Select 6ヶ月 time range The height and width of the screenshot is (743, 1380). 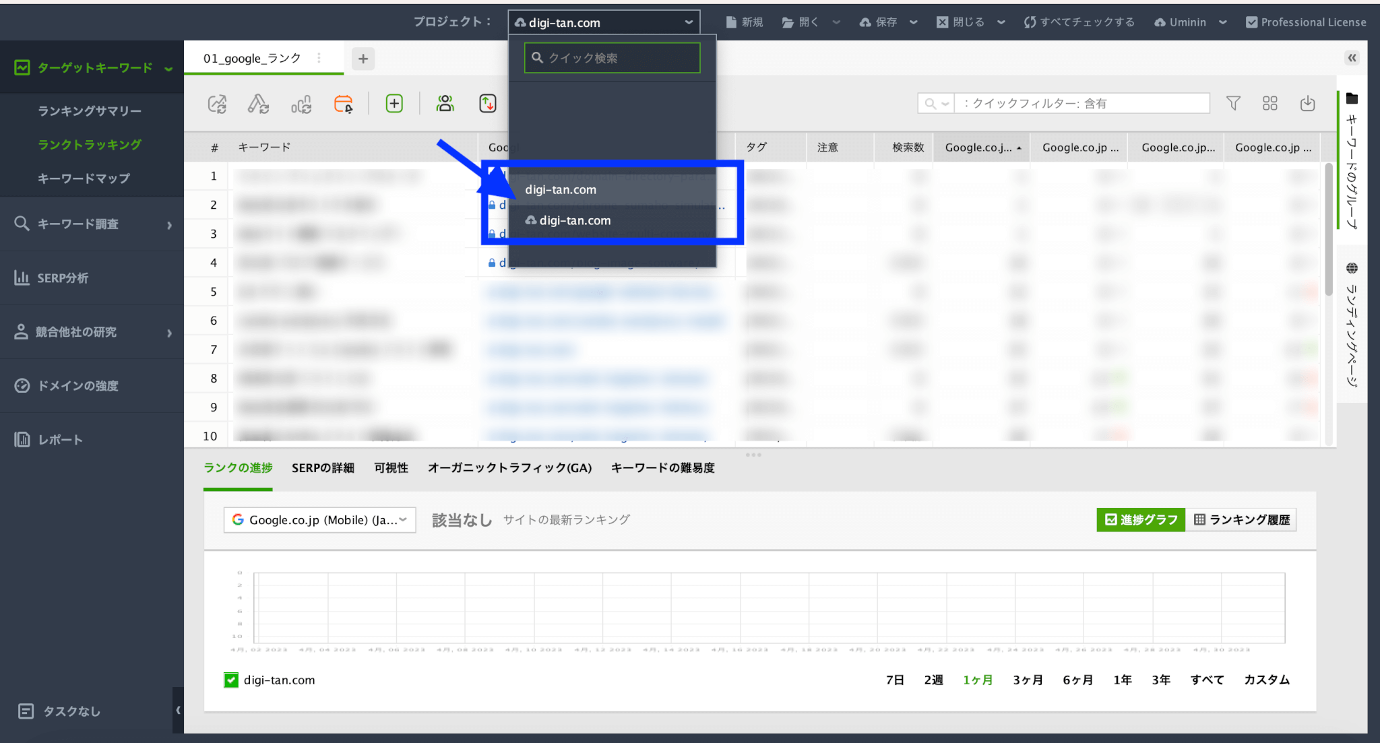(1077, 680)
